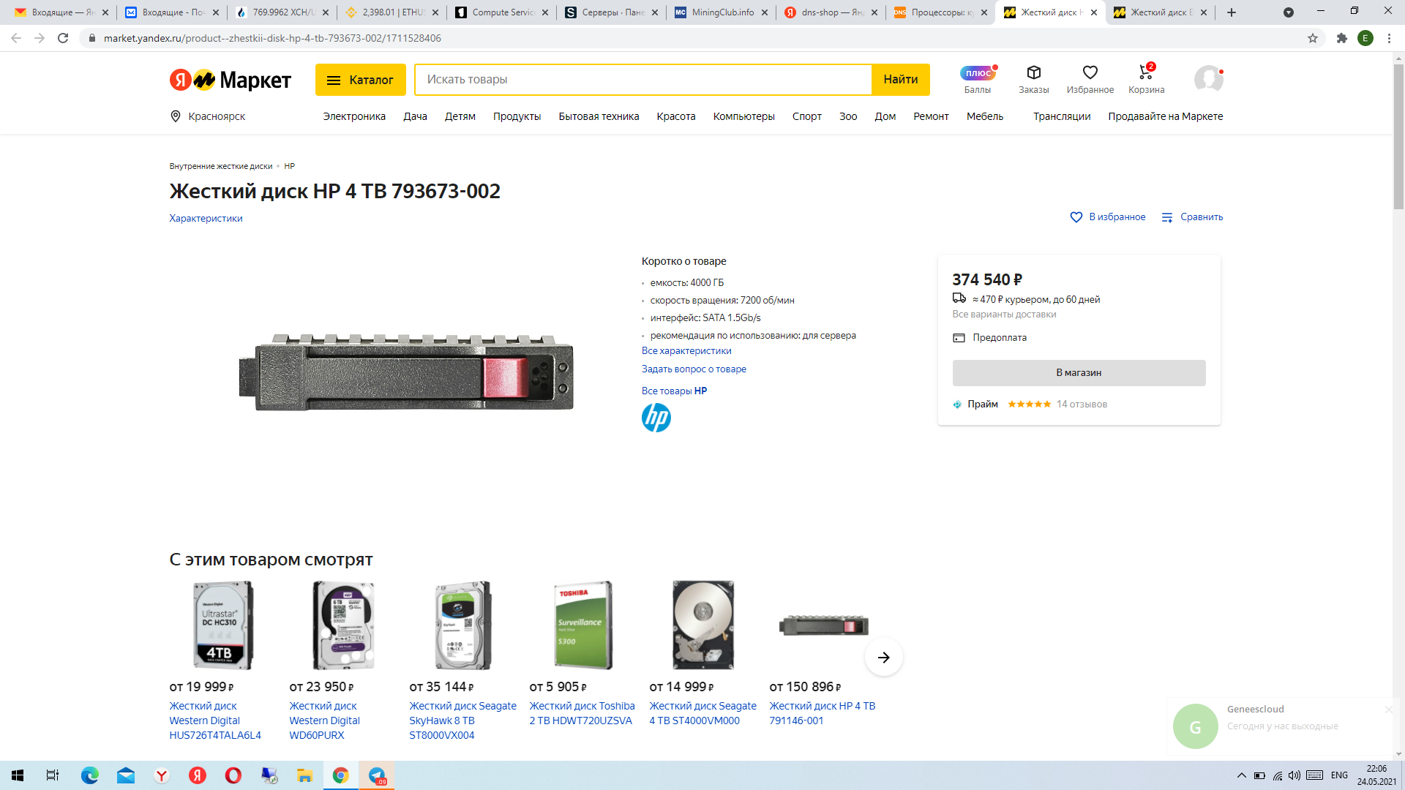Open Заказы box icon
Image resolution: width=1405 pixels, height=790 pixels.
1033,79
